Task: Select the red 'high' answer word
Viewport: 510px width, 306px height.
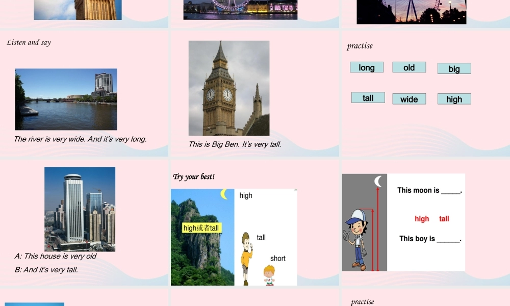Action: click(x=422, y=219)
